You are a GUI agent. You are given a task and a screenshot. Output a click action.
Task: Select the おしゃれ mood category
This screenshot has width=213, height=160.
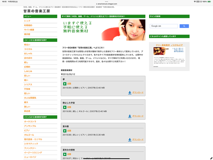[28, 54]
